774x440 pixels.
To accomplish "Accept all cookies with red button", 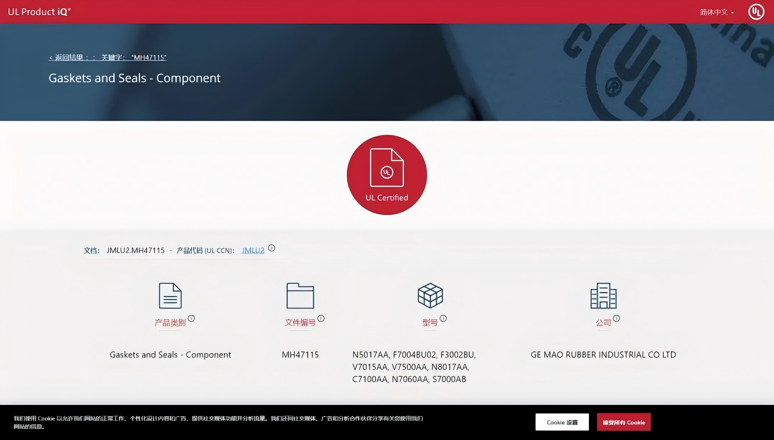I will [623, 422].
